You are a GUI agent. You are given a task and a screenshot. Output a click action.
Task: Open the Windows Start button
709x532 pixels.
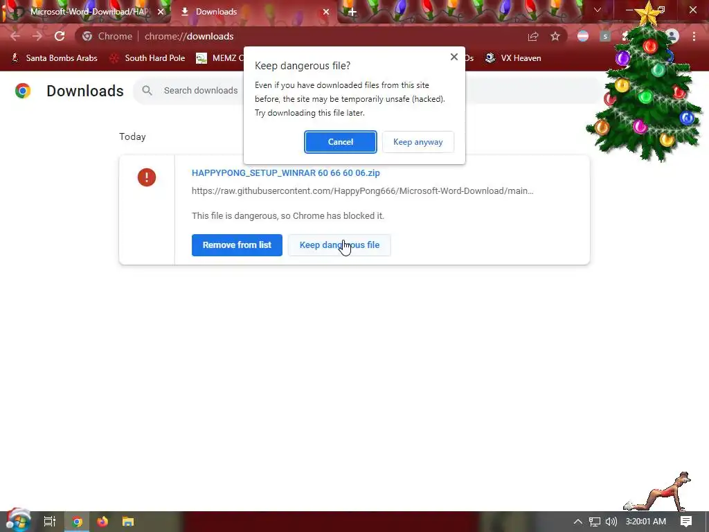[18, 522]
